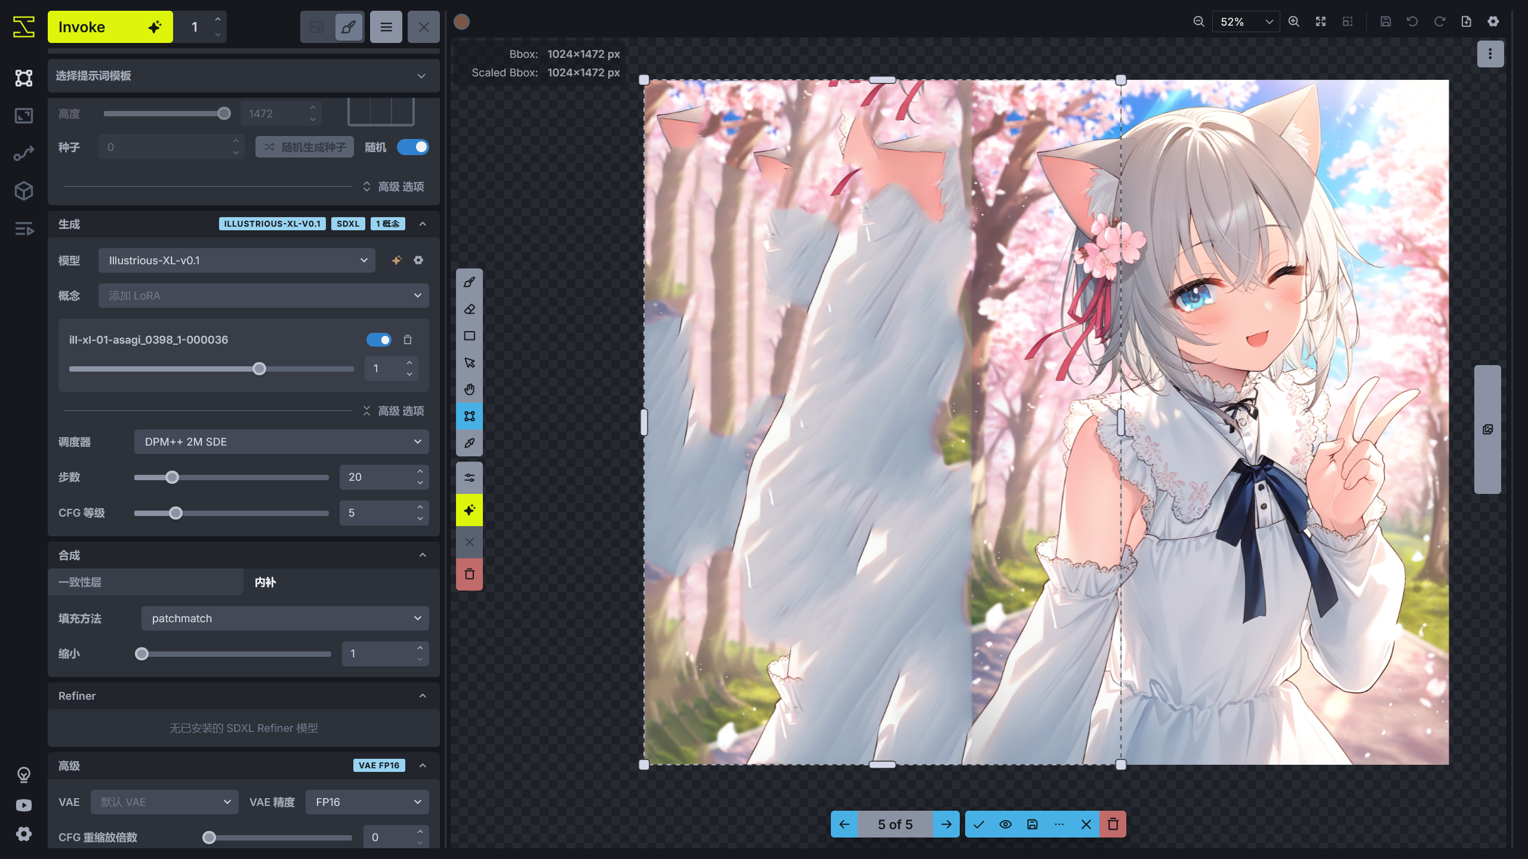This screenshot has width=1528, height=859.
Task: Open the DPM++ 2M SDE scheduler dropdown
Action: [281, 442]
